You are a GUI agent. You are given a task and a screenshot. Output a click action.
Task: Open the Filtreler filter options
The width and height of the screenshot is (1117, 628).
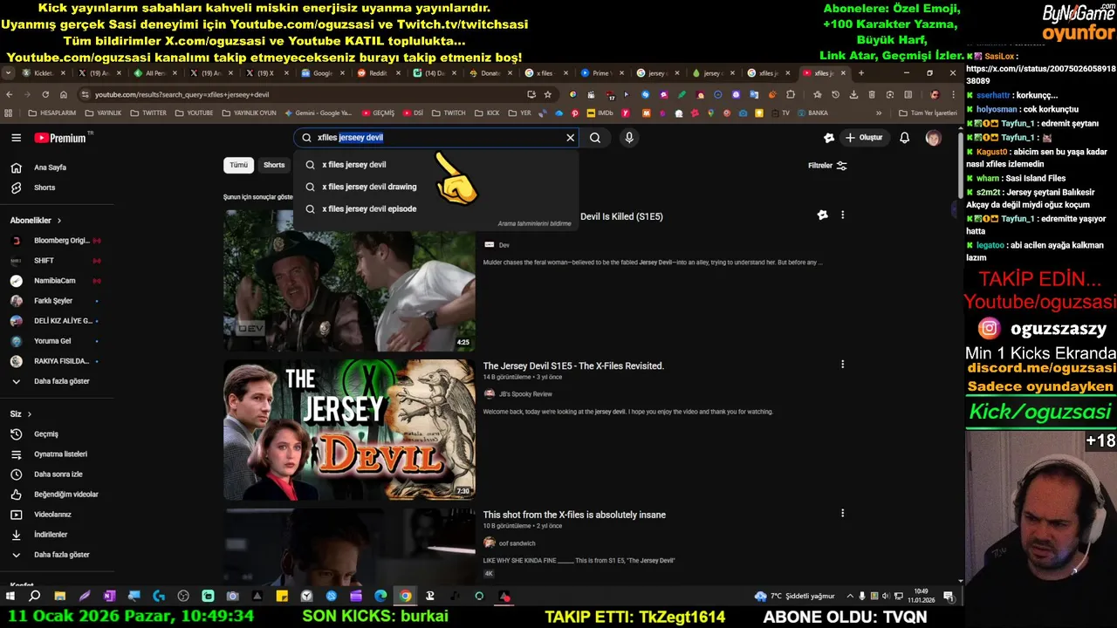pos(827,166)
